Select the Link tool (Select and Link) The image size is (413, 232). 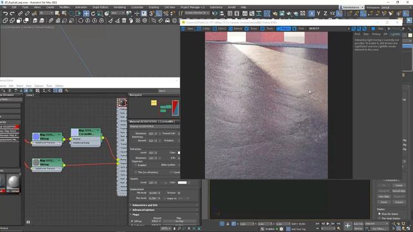coord(20,14)
